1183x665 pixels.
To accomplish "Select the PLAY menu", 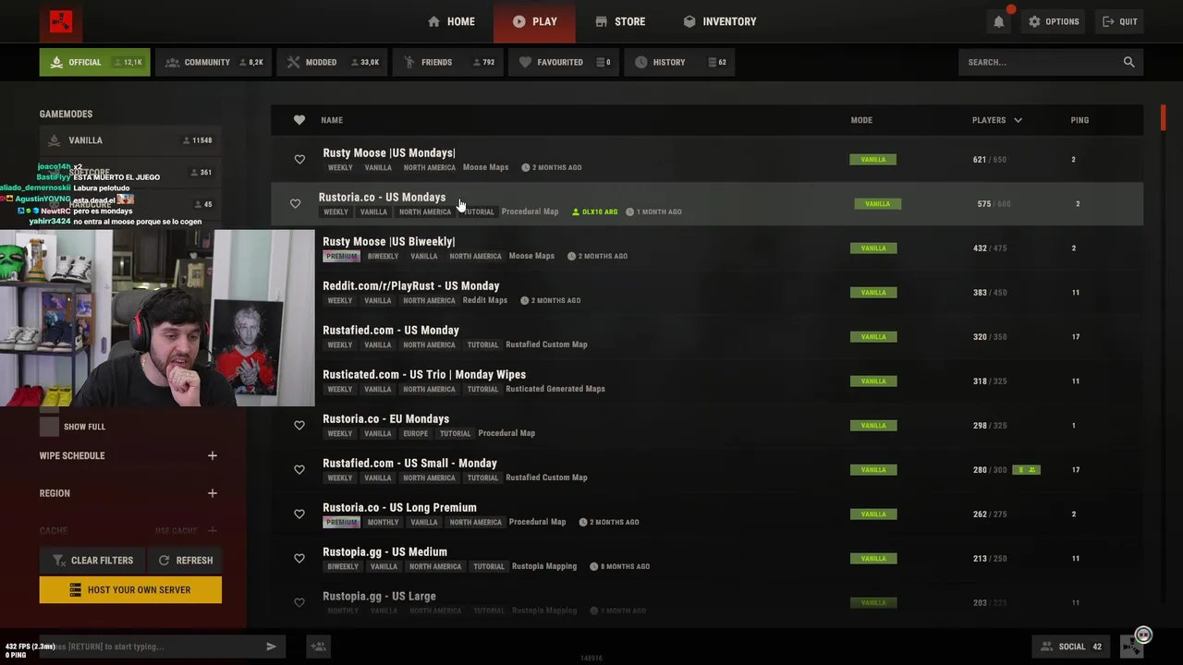I will click(x=534, y=21).
